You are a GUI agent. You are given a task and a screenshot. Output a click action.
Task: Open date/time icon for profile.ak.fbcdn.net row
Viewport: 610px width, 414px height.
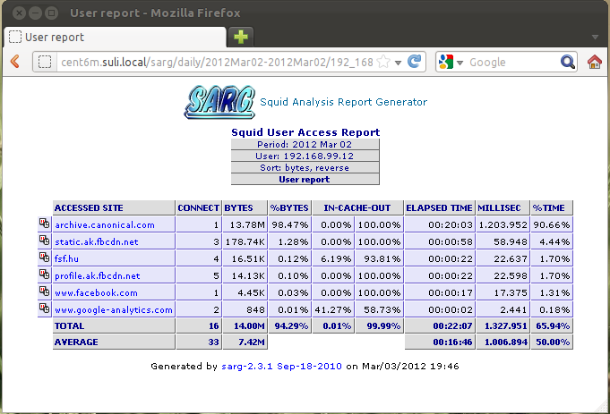pos(45,275)
